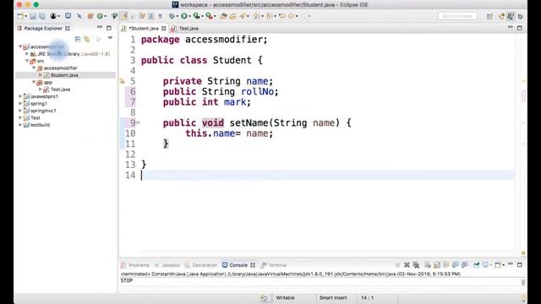The width and height of the screenshot is (541, 304).
Task: Select Test.java in Package Explorer
Action: [x=60, y=90]
